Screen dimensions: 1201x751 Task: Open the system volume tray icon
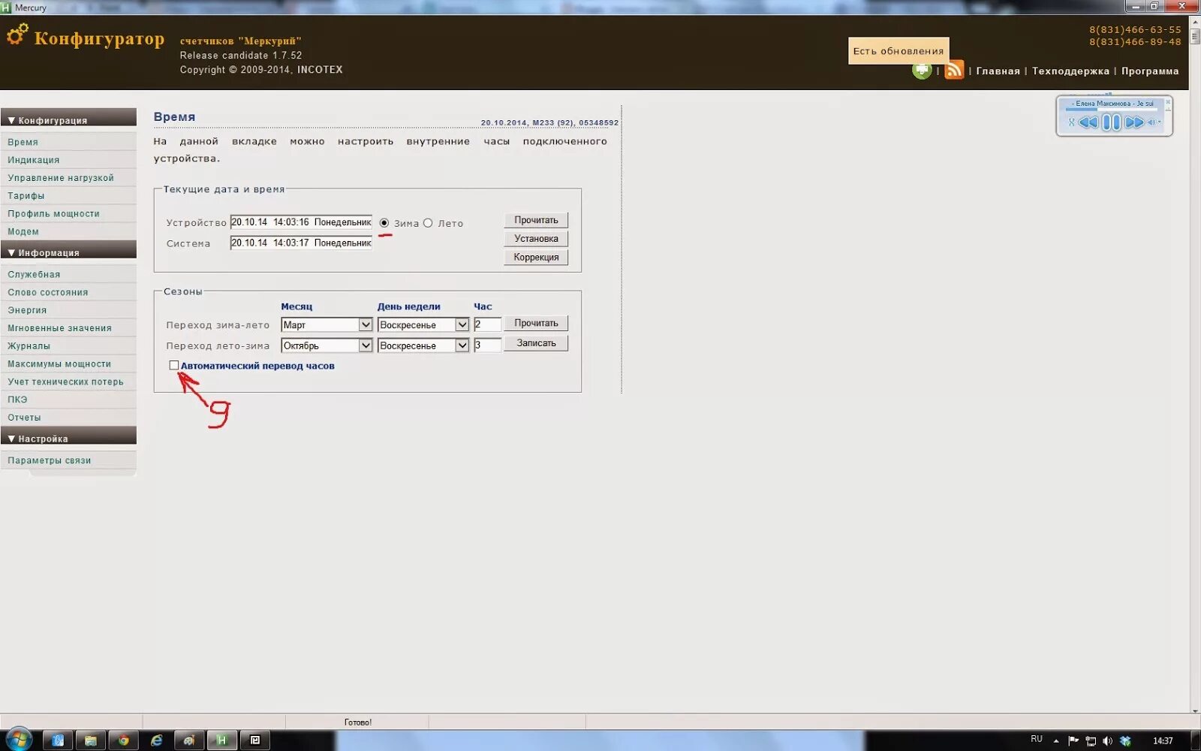(1107, 741)
